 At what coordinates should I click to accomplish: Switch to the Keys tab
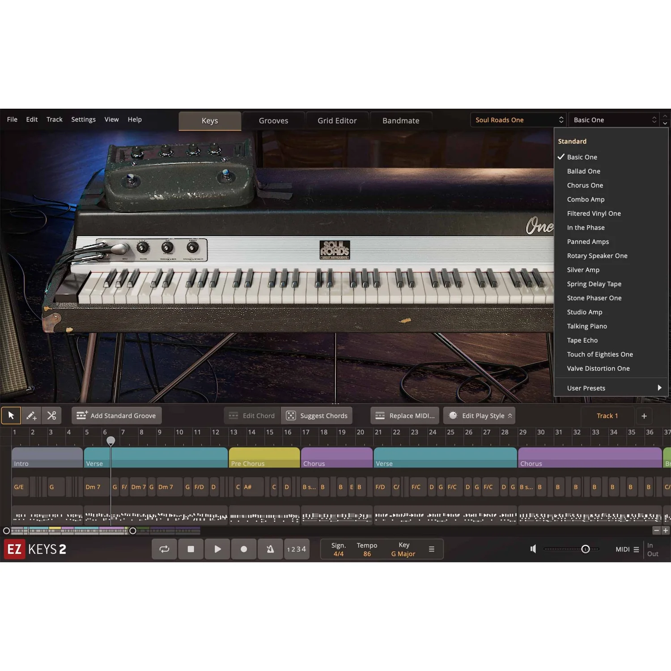210,121
